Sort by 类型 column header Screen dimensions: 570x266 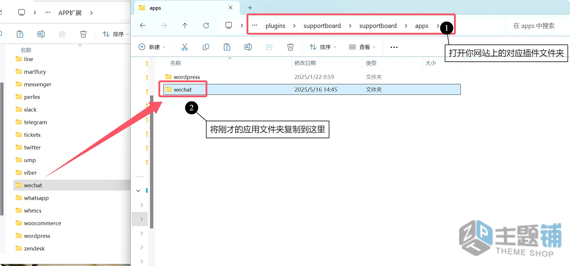(371, 63)
